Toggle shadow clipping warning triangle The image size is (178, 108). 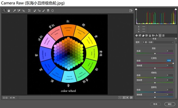pyautogui.click(x=136, y=9)
